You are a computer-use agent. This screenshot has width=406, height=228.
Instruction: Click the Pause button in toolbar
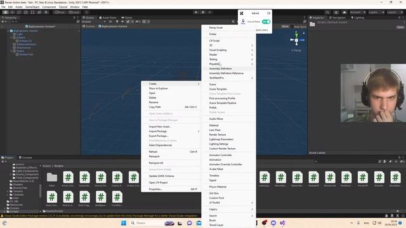pos(203,12)
